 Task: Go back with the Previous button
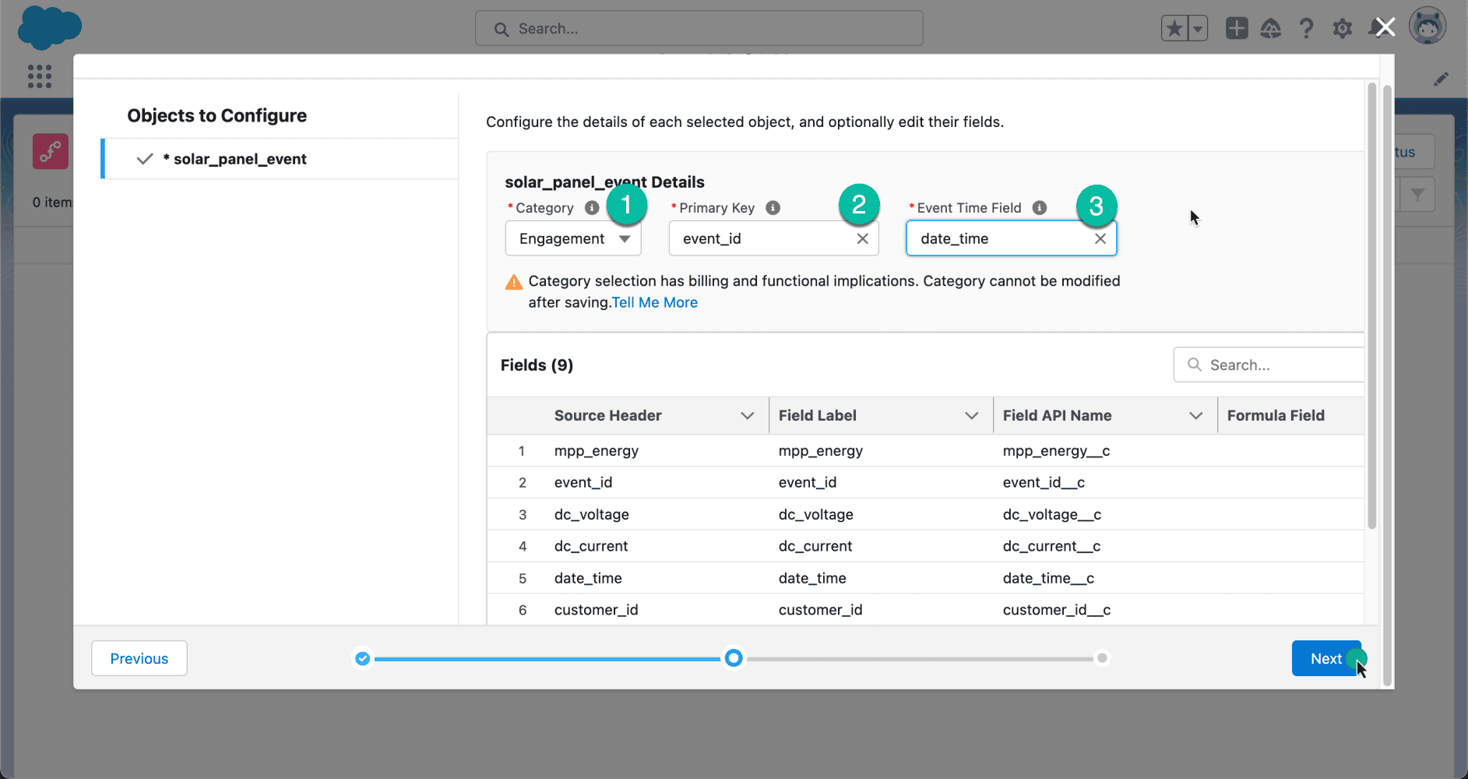pos(139,658)
